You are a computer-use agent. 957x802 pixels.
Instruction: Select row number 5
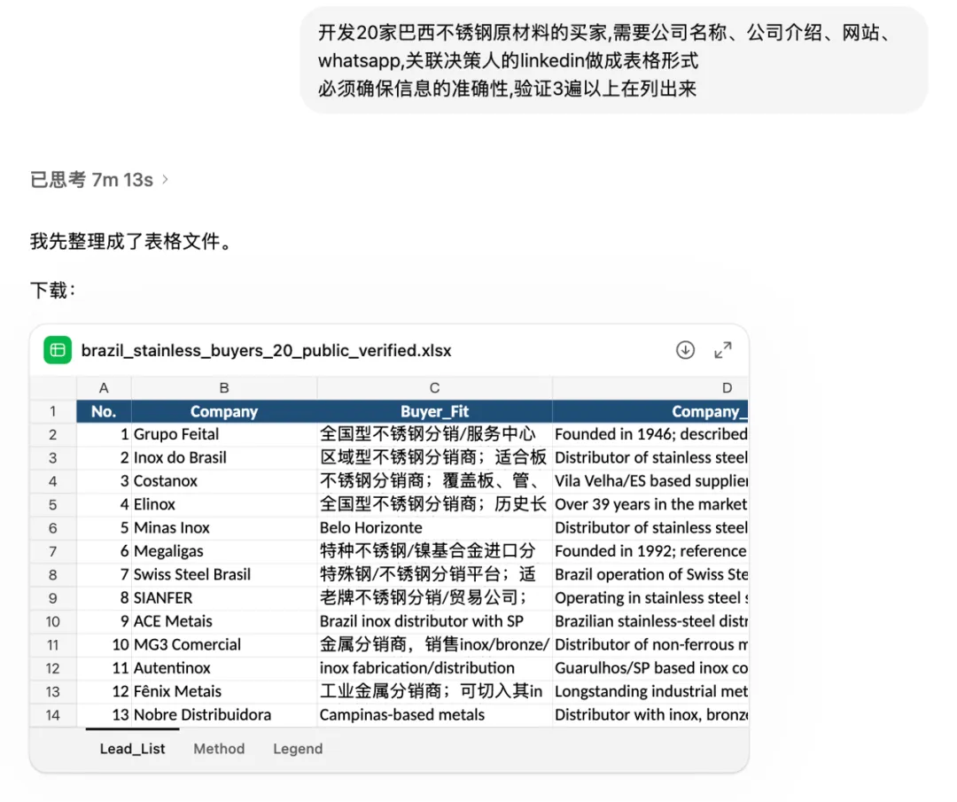(x=51, y=503)
